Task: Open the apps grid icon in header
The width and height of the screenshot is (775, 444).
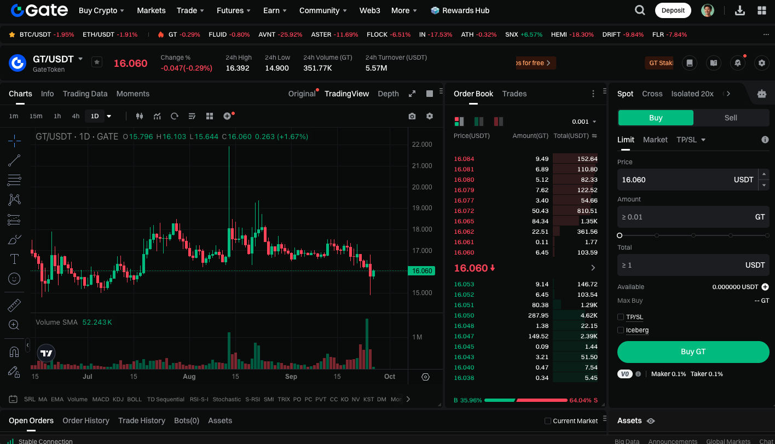Action: tap(762, 10)
